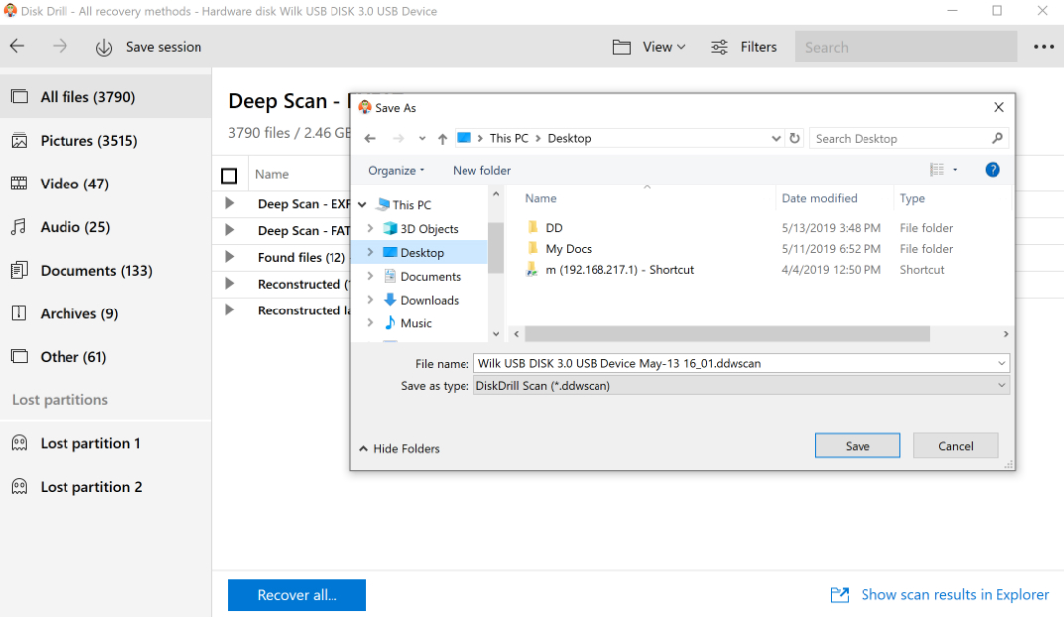
Task: Open the recent locations dropdown arrow
Action: (x=422, y=138)
